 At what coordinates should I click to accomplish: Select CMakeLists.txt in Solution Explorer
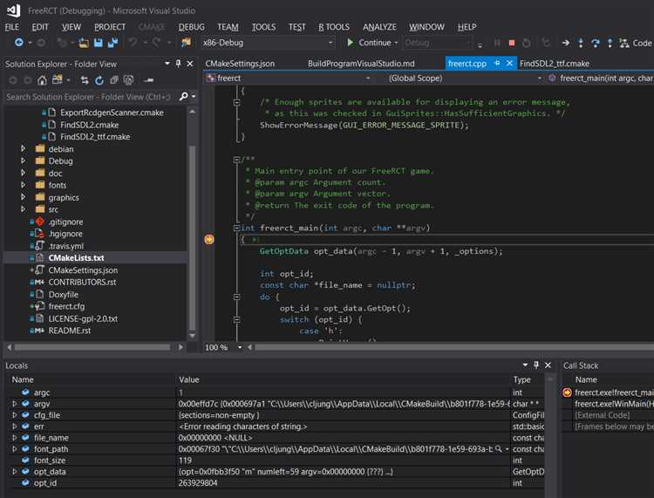(77, 258)
